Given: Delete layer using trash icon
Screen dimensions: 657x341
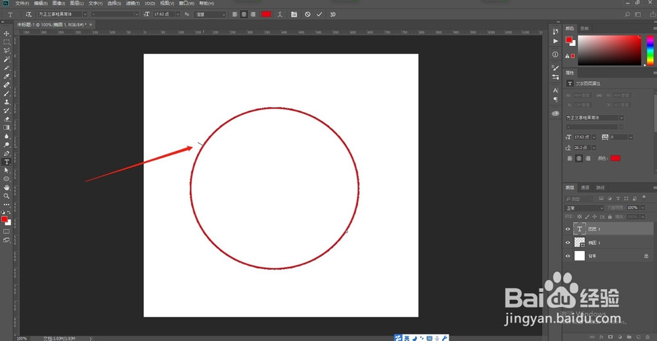Looking at the screenshot, I should point(648,337).
